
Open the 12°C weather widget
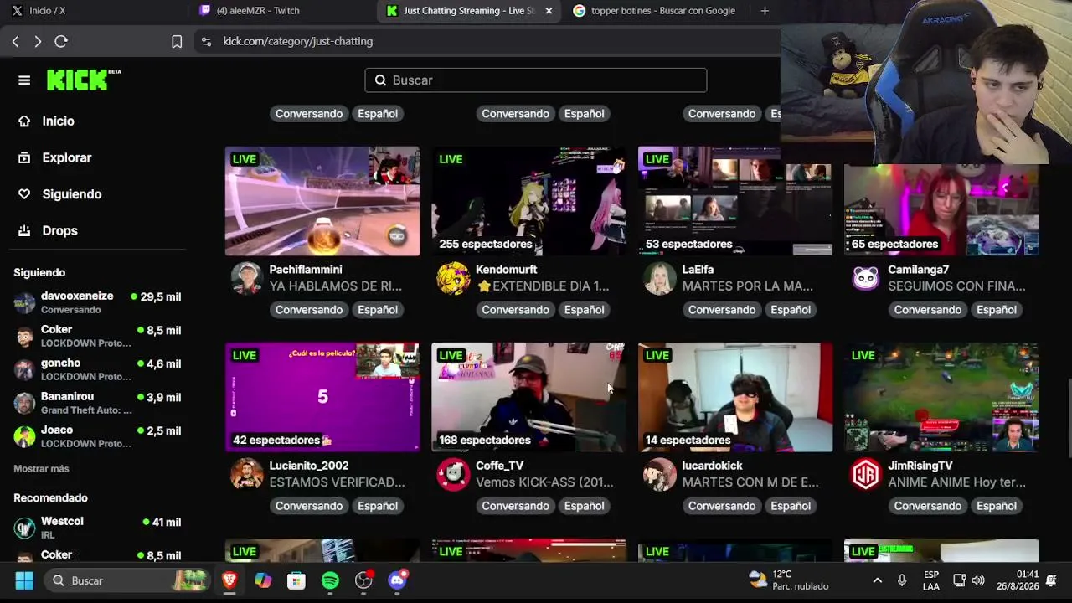pyautogui.click(x=788, y=580)
